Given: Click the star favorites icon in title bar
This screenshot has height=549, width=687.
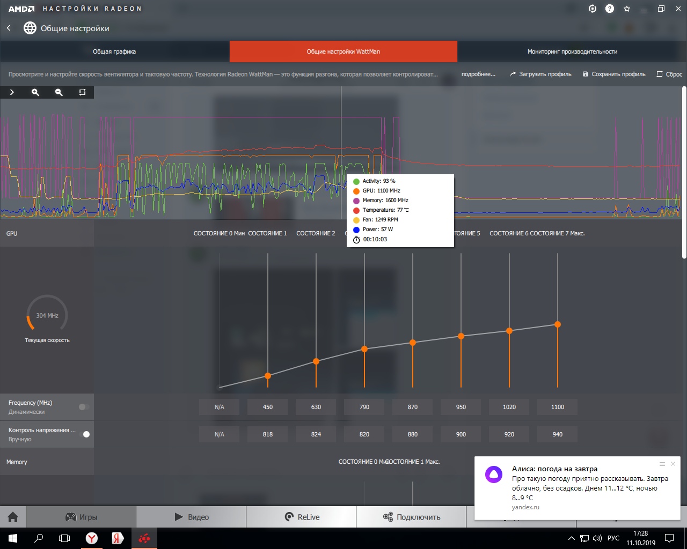Looking at the screenshot, I should pos(627,9).
